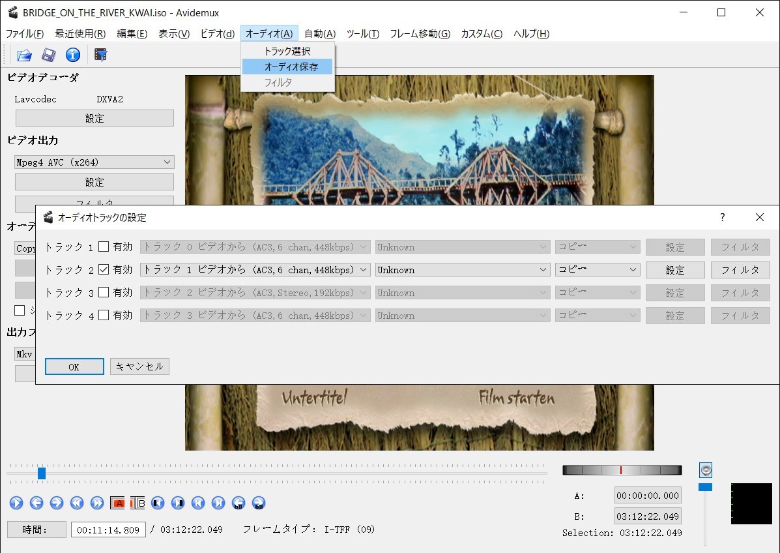Image resolution: width=780 pixels, height=553 pixels.
Task: Step back one frame with left arrow
Action: [x=36, y=503]
